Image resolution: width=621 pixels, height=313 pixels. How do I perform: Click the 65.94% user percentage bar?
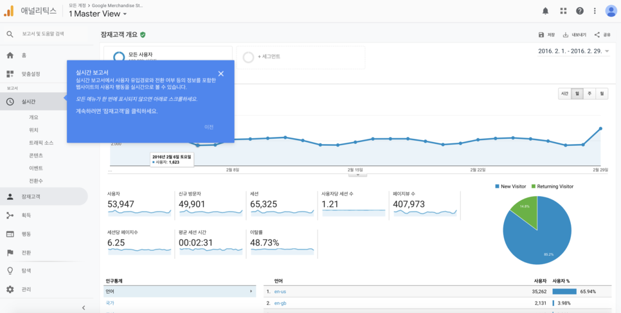(564, 292)
